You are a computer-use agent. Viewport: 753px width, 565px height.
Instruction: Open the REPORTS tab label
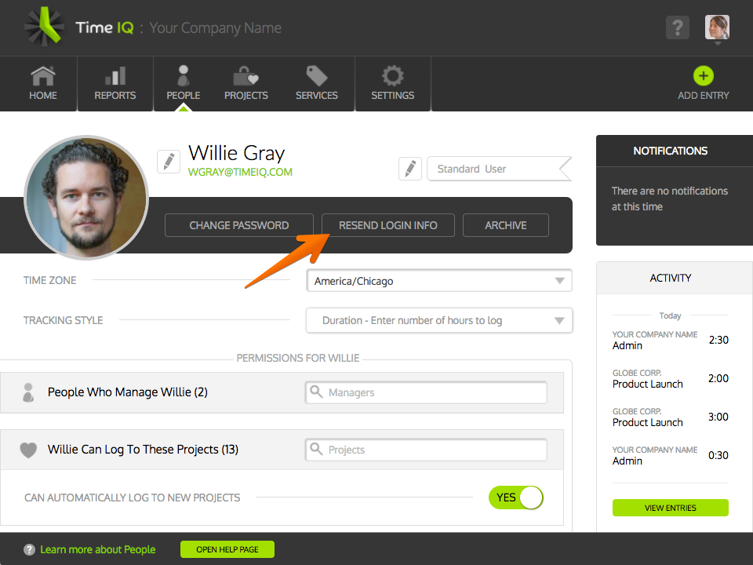(115, 96)
